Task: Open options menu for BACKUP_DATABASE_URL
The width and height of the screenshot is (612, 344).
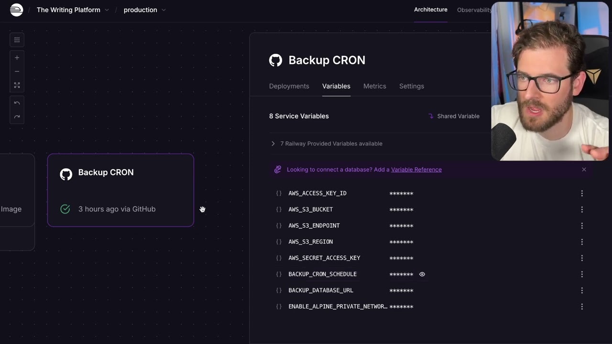Action: [x=582, y=290]
